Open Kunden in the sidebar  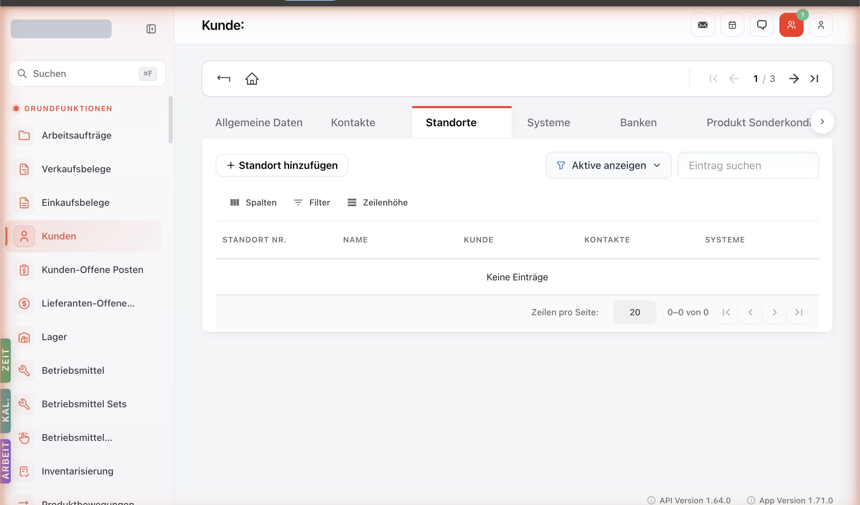84,236
